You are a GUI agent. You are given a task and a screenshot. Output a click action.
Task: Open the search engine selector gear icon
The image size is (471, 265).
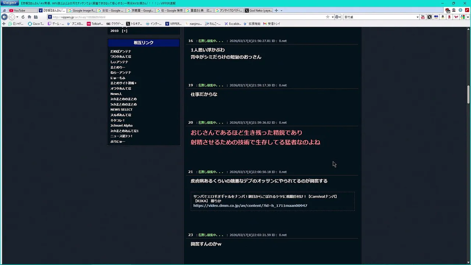337,17
